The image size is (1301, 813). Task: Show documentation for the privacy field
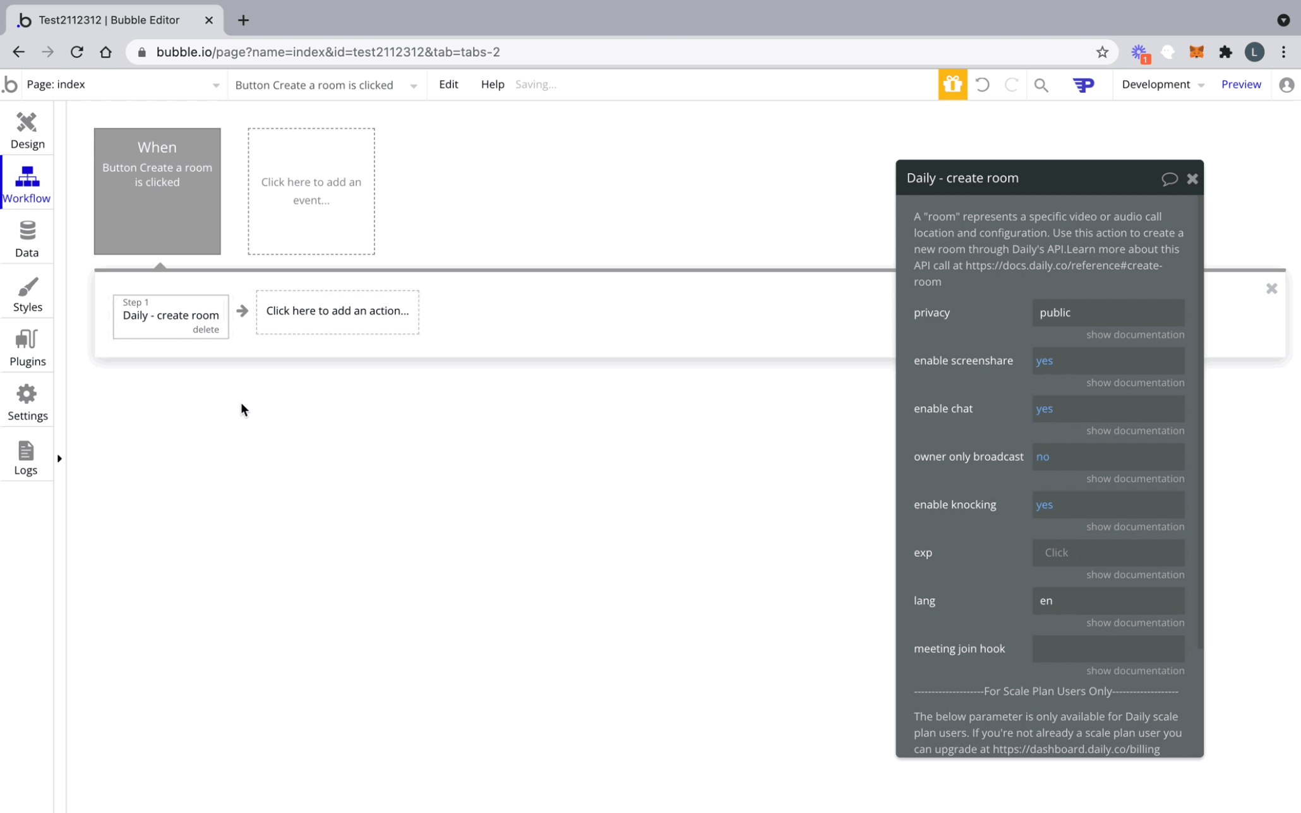(x=1135, y=335)
